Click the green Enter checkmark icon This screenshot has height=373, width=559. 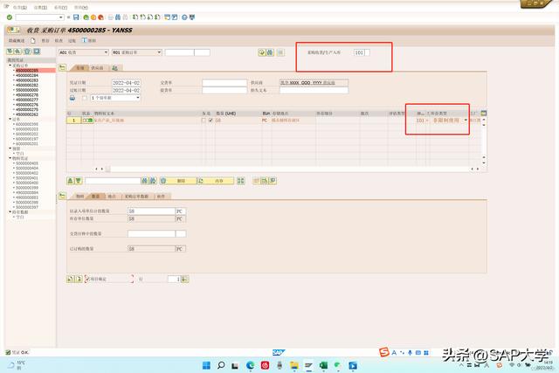pyautogui.click(x=10, y=17)
